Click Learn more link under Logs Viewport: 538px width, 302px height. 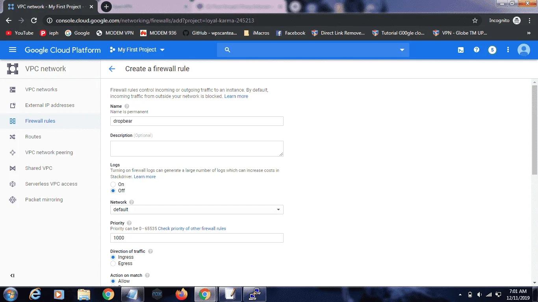pyautogui.click(x=145, y=177)
